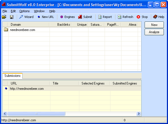
Task: Click the New button on the right
Action: pos(154,25)
